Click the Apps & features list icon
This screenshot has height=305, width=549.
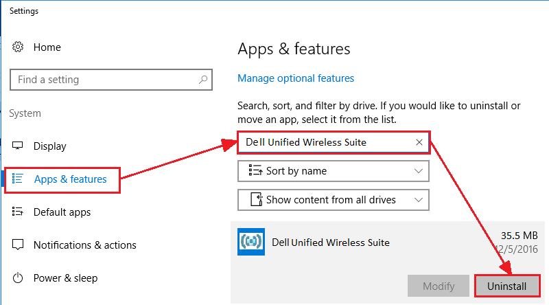click(x=18, y=179)
